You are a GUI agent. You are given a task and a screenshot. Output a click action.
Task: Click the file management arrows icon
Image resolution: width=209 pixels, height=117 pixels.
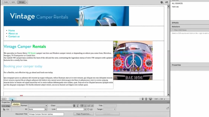click(167, 2)
